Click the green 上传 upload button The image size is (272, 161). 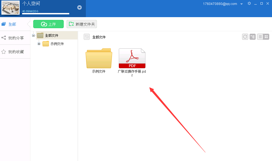click(x=48, y=24)
